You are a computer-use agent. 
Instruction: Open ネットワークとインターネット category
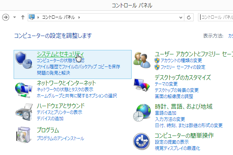point(66,83)
